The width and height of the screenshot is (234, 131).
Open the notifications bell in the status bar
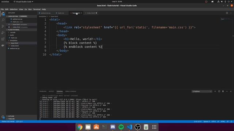click(x=231, y=122)
